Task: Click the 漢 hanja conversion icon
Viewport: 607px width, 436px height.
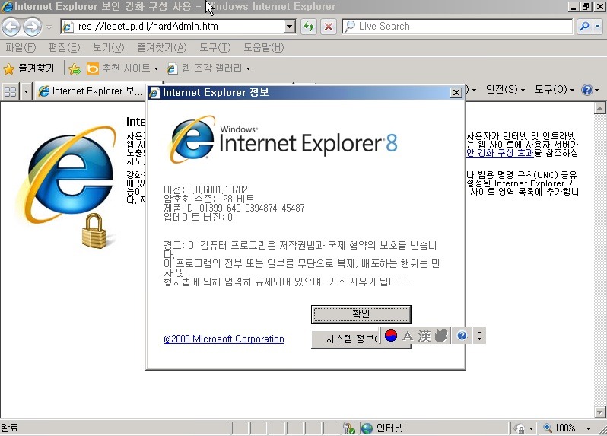Action: tap(424, 336)
